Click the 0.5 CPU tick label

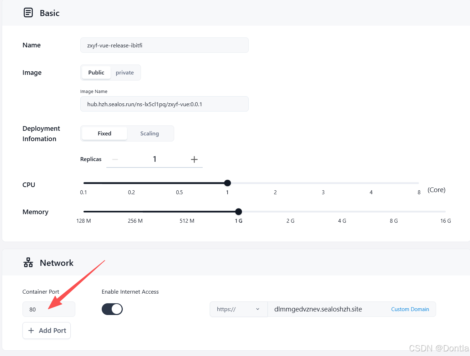180,192
